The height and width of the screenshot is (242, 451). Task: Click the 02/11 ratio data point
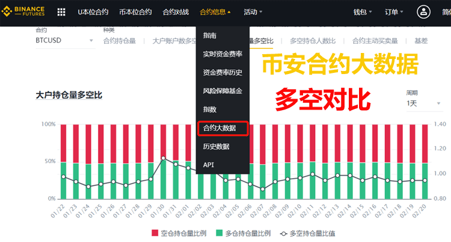[x=313, y=175]
